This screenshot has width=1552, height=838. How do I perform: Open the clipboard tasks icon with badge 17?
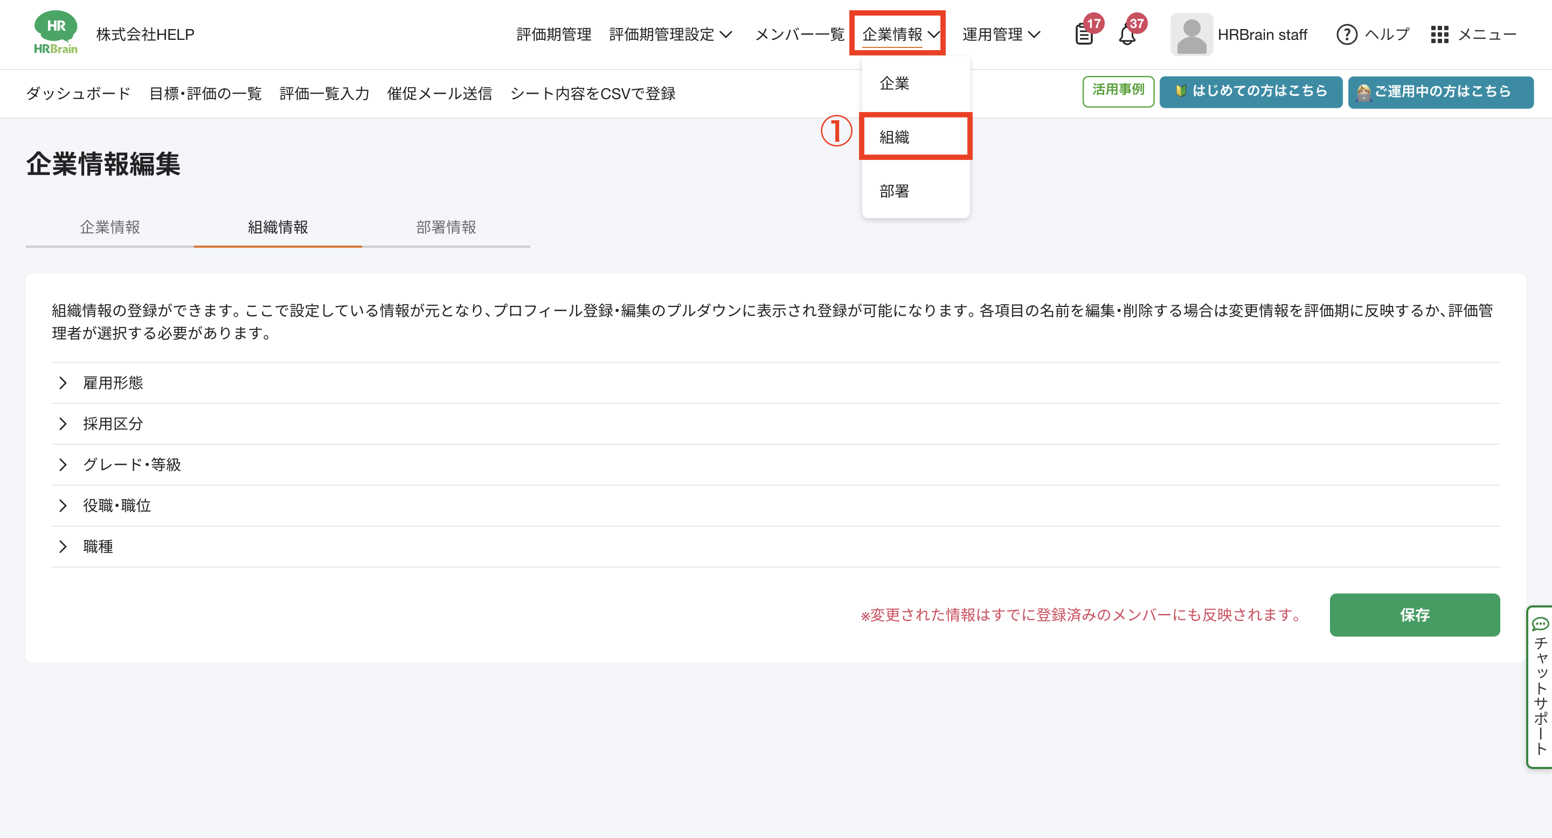coord(1084,35)
